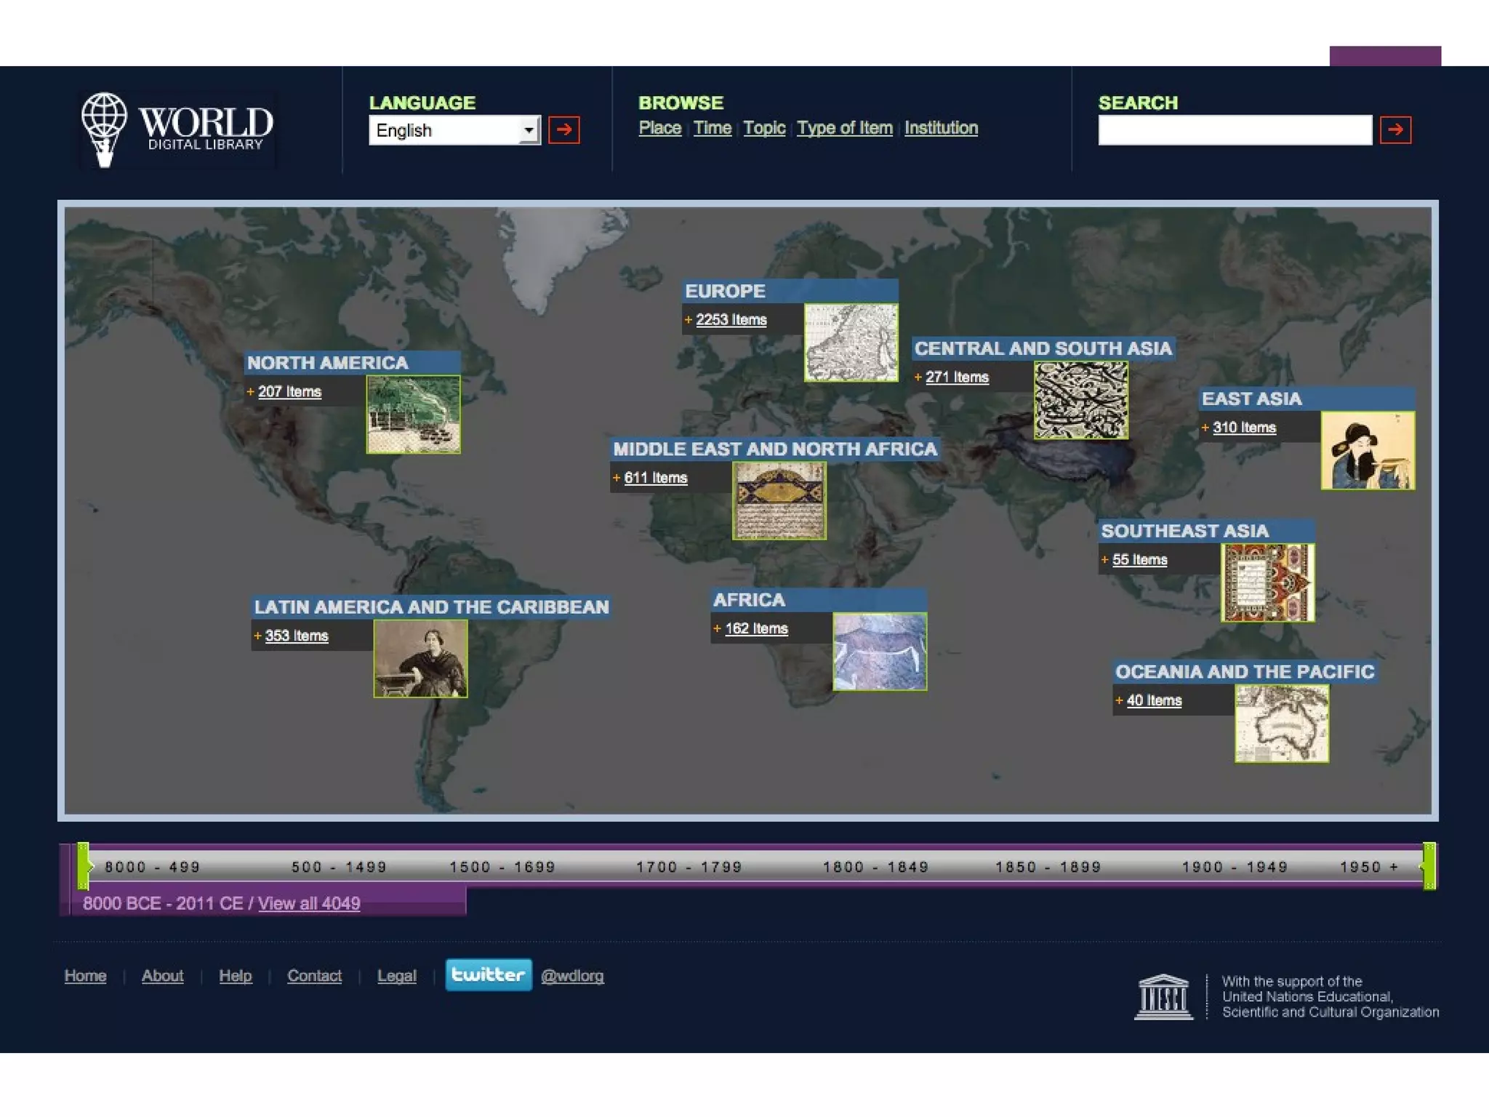1489x1117 pixels.
Task: Open the Europe map thumbnail
Action: [851, 343]
